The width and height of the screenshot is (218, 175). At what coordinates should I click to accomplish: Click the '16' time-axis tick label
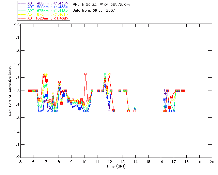click(x=161, y=162)
